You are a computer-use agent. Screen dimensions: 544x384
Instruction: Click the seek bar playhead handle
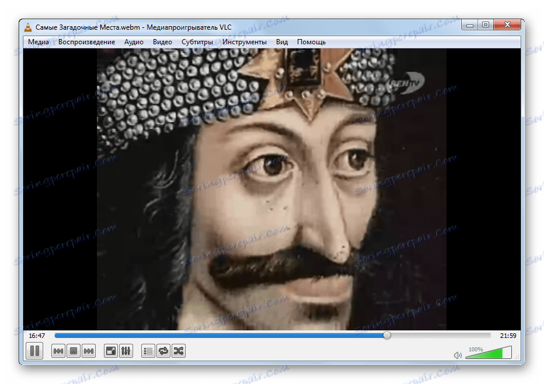[387, 335]
